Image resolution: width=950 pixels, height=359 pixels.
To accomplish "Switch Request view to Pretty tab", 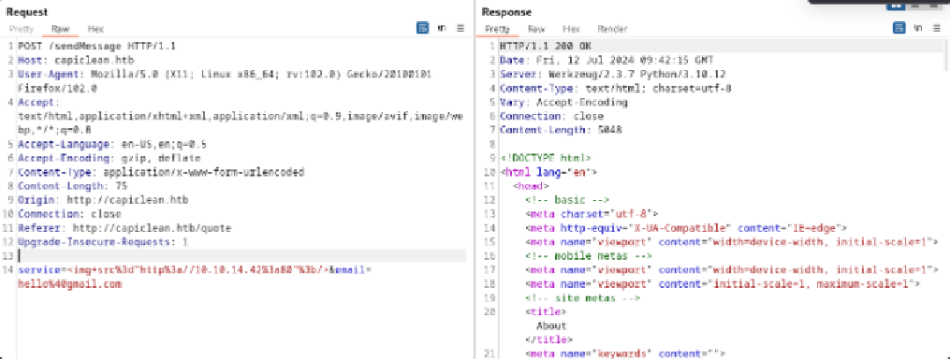I will pos(21,29).
